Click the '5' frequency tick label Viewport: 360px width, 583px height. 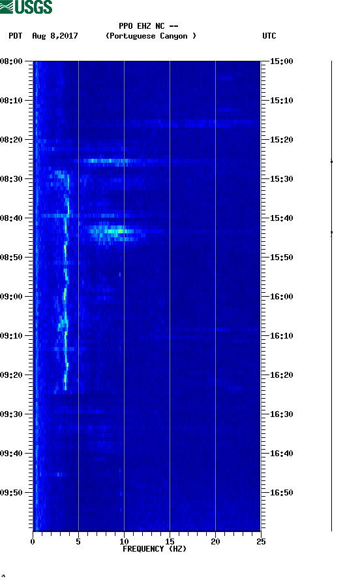78,541
